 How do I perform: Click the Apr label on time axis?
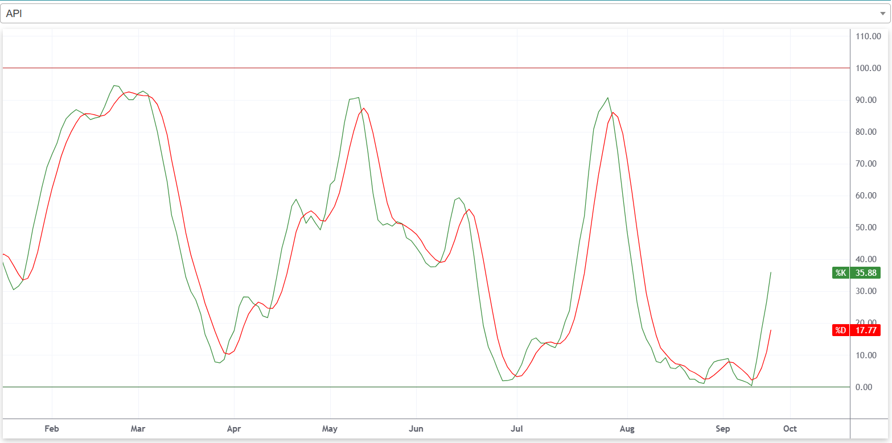tap(233, 428)
